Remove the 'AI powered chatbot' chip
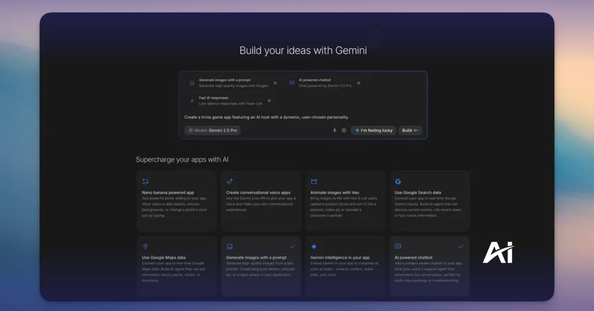Viewport: 594px width, 311px height. click(359, 83)
